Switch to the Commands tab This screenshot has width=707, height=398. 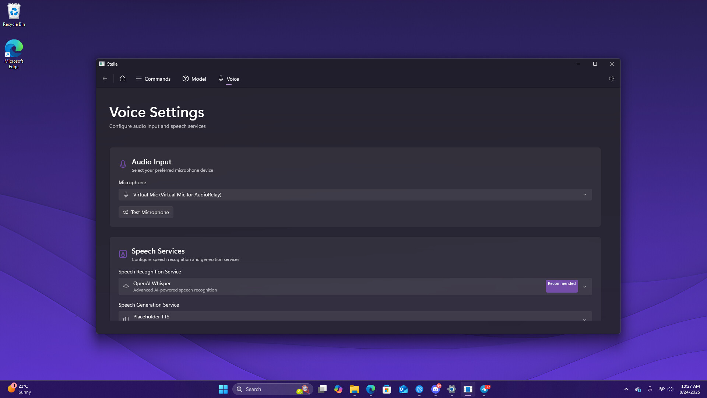[x=153, y=78]
